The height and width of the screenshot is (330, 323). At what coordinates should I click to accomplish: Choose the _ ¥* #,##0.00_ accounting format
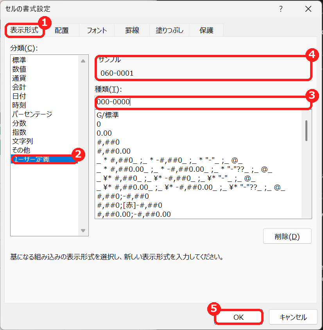(x=198, y=187)
